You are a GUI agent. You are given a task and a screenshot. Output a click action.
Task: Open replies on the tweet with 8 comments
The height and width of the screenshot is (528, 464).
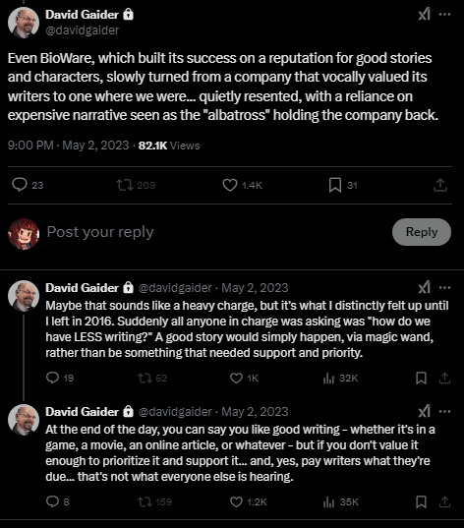pyautogui.click(x=52, y=501)
